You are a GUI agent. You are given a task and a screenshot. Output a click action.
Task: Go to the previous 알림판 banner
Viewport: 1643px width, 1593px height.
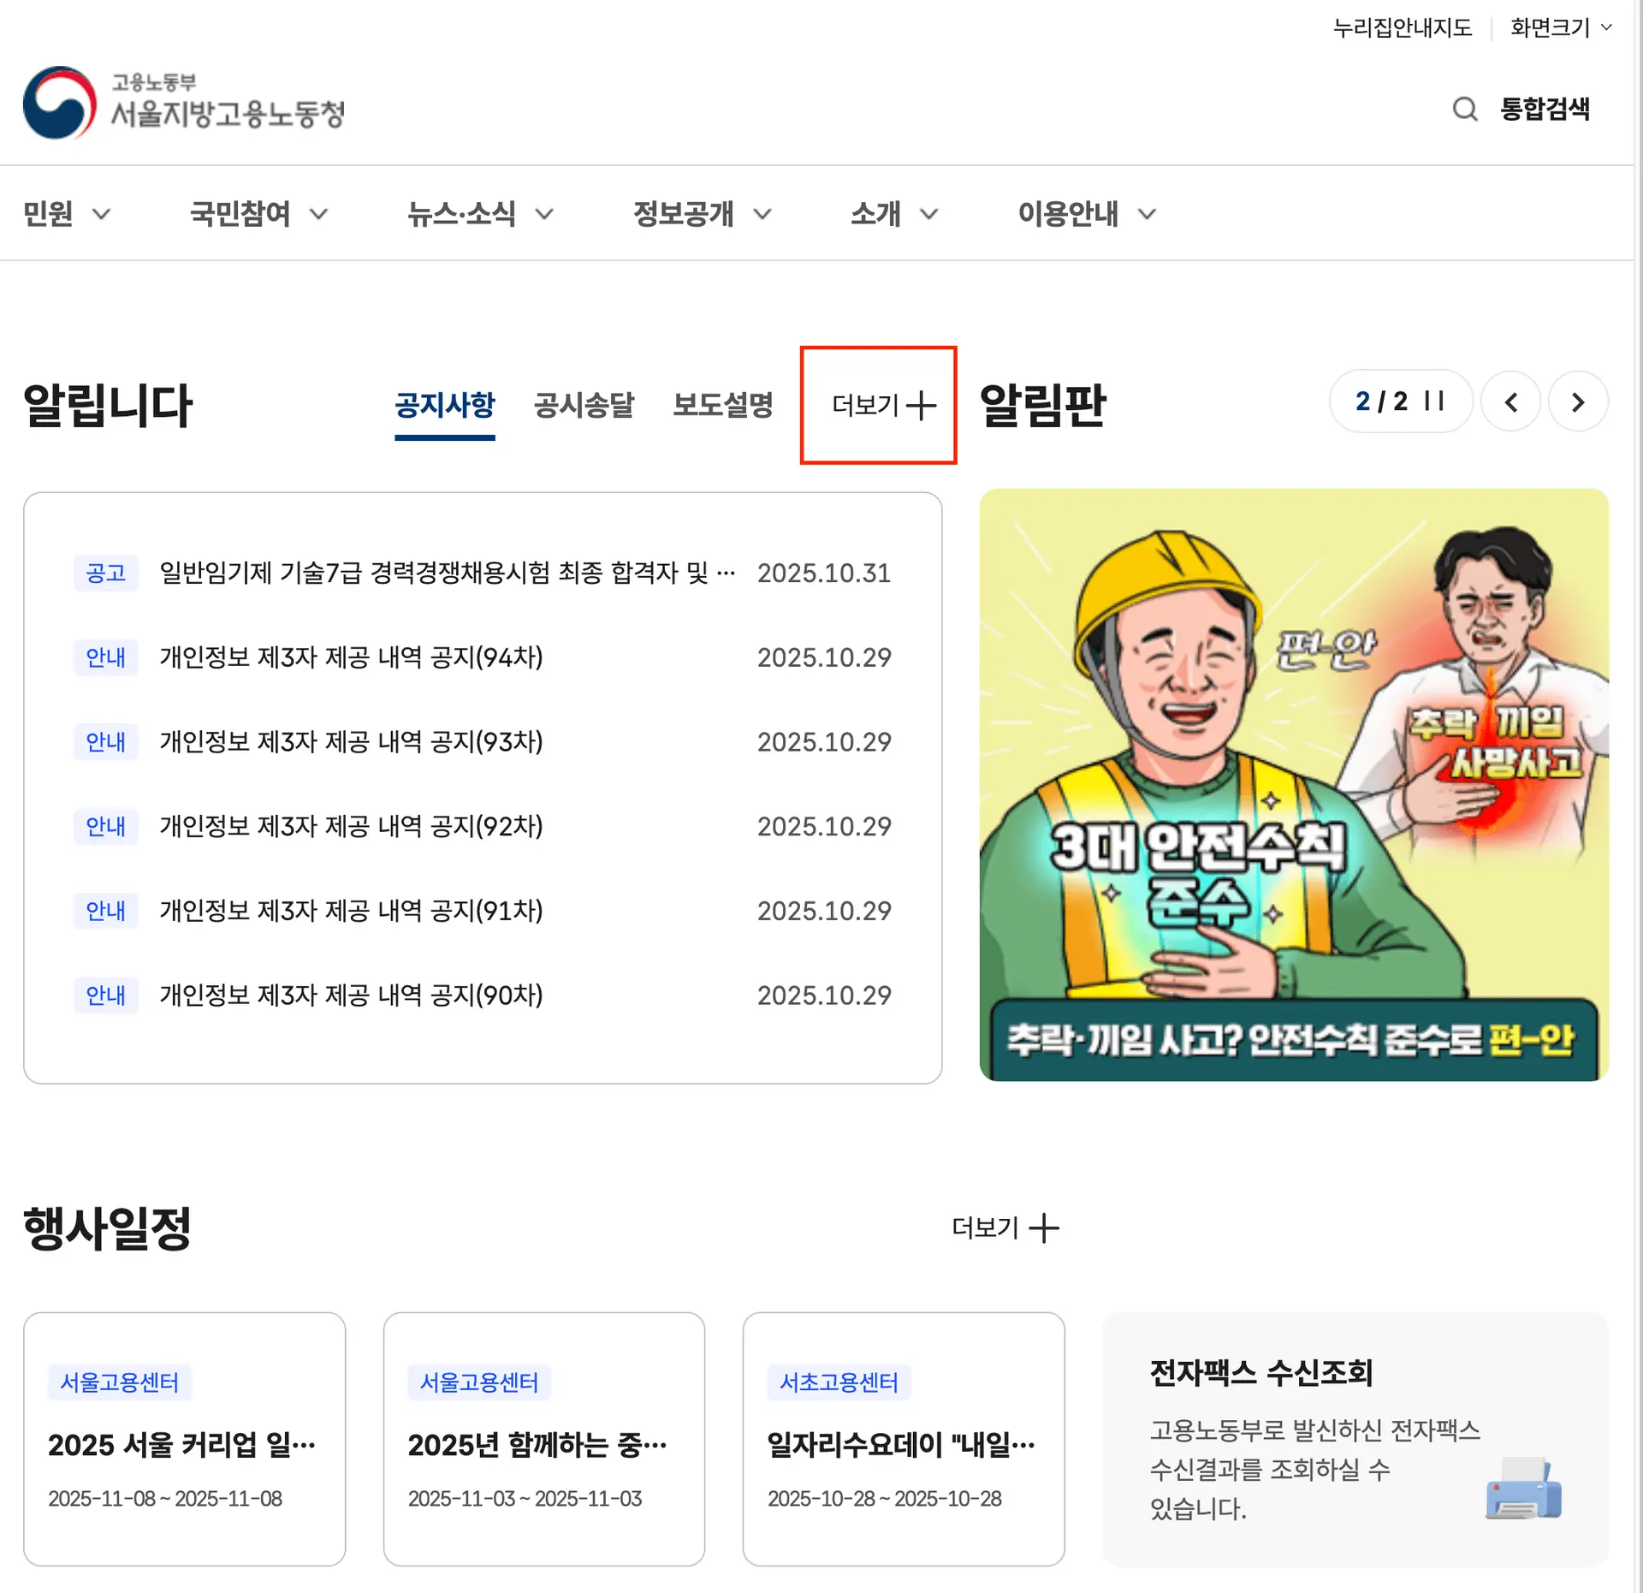(x=1510, y=401)
